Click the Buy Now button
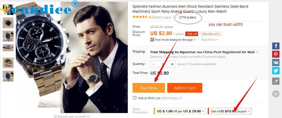The width and height of the screenshot is (282, 118). coord(149,88)
